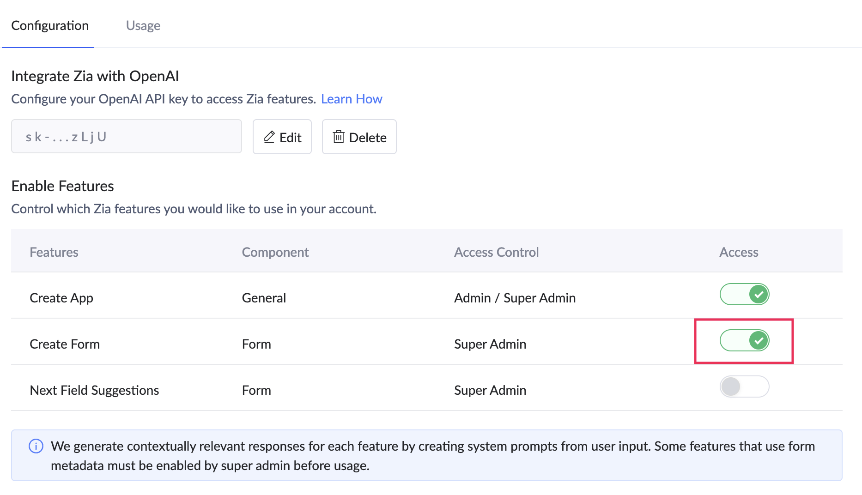862x495 pixels.
Task: Select the Create App feature row label
Action: (x=61, y=298)
